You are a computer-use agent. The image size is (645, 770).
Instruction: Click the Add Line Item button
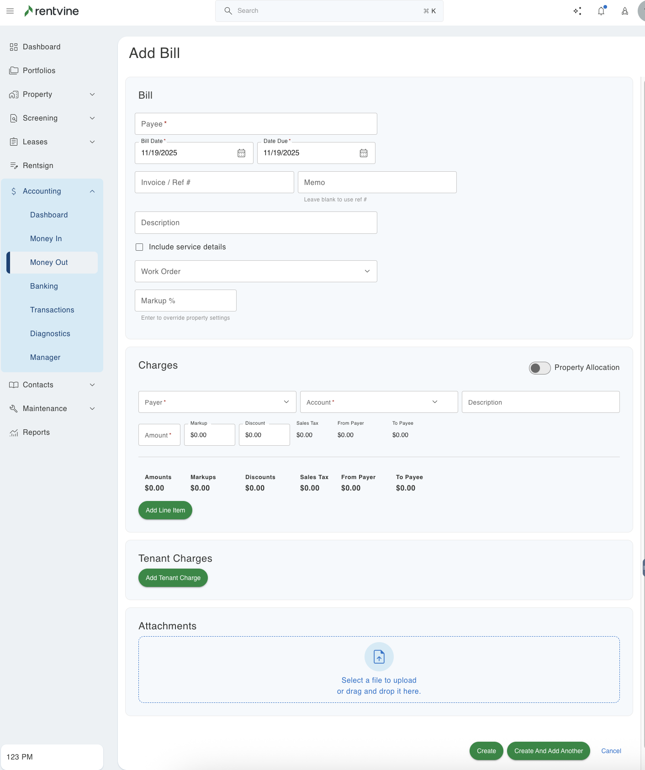click(x=165, y=510)
